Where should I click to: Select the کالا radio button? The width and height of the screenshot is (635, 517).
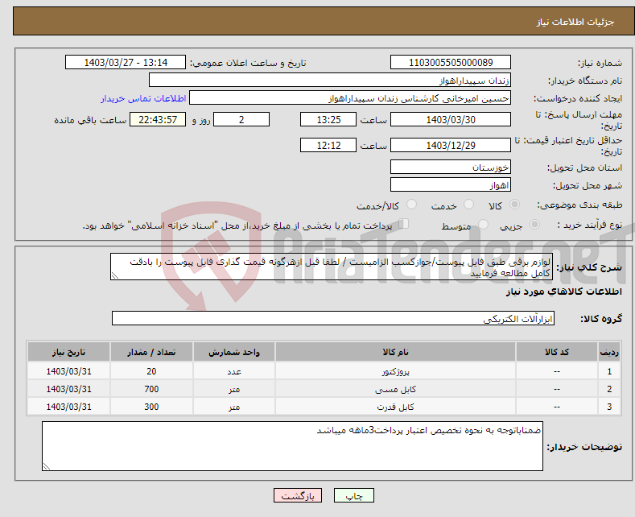514,205
